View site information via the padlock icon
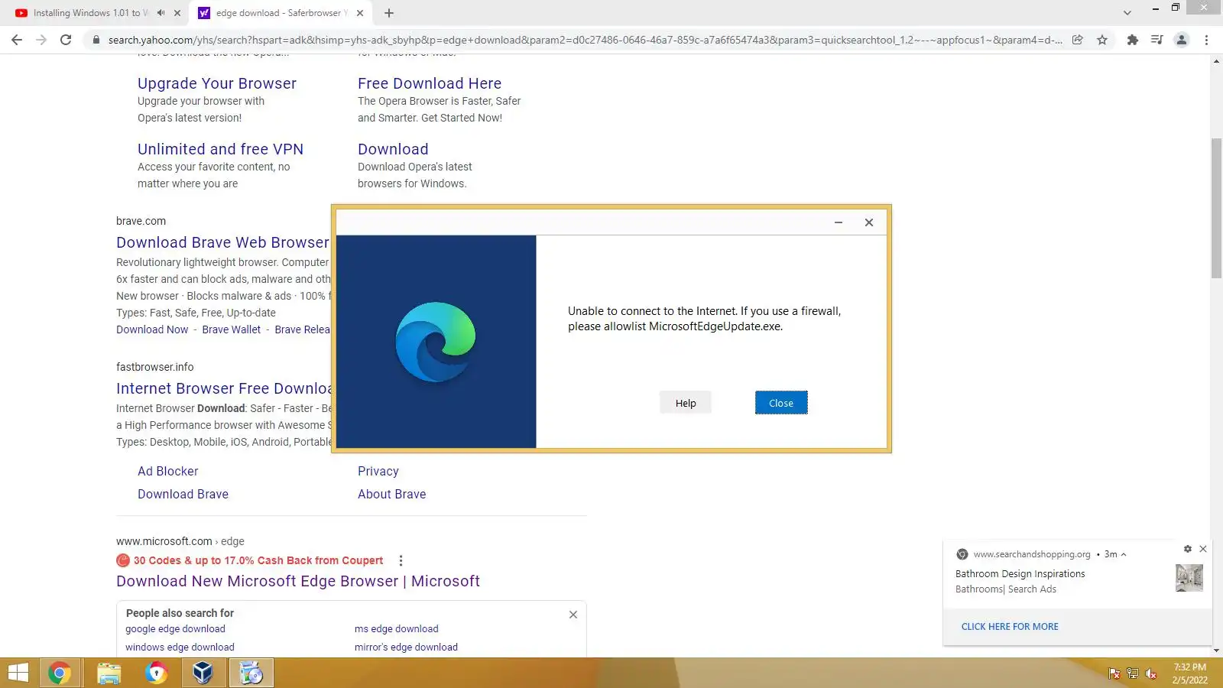1223x688 pixels. 96,40
